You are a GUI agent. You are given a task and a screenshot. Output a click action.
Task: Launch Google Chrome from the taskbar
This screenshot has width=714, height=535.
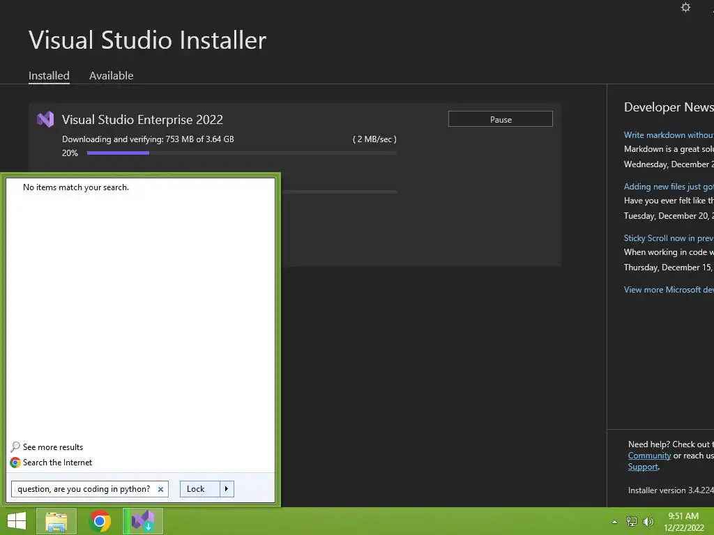[100, 521]
